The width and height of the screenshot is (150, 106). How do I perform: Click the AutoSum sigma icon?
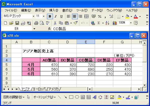pos(99,23)
